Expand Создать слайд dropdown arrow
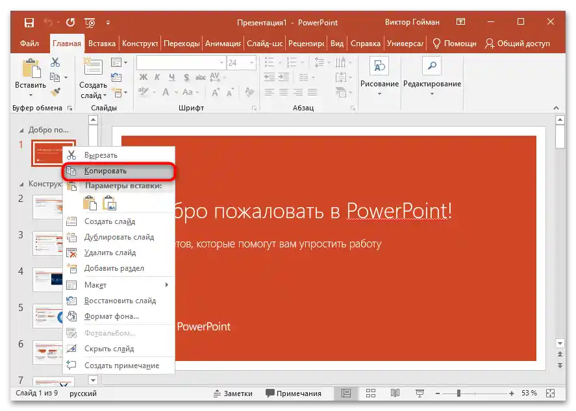 pos(105,96)
